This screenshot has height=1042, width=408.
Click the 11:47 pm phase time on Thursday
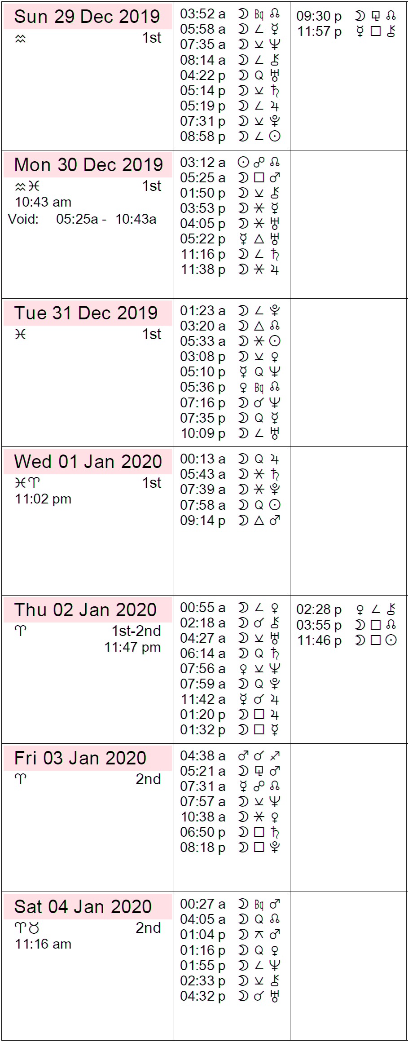pos(132,647)
